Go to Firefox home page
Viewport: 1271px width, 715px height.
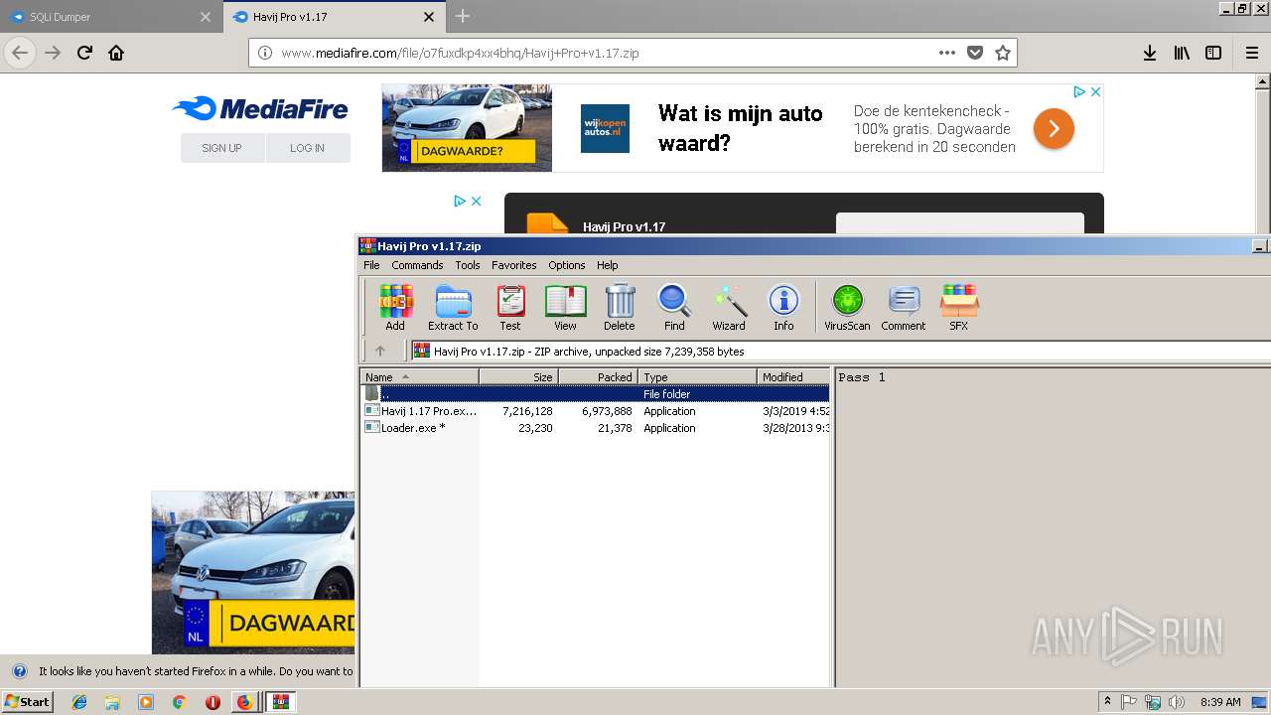tap(116, 53)
